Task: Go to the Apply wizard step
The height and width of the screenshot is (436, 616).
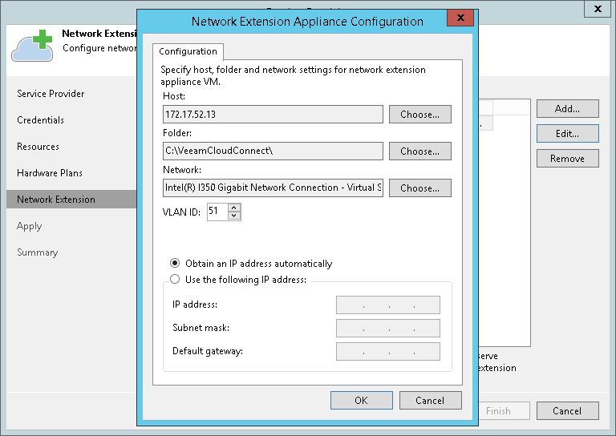Action: tap(30, 226)
